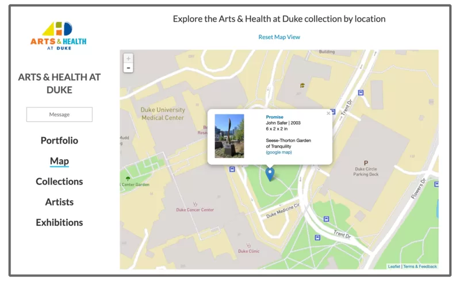Open the Collections menu item
The height and width of the screenshot is (281, 460).
[x=59, y=182]
